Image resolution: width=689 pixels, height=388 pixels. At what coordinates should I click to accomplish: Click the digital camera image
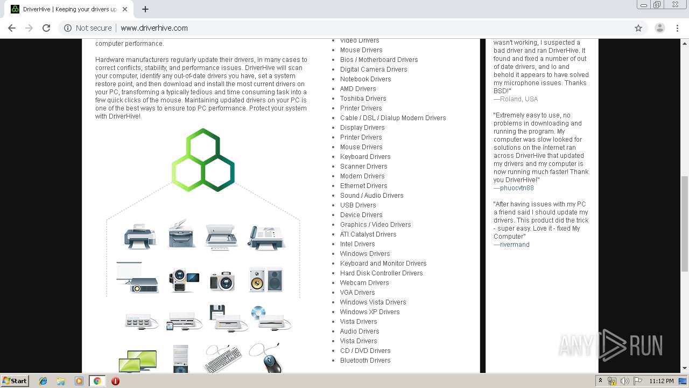(222, 281)
